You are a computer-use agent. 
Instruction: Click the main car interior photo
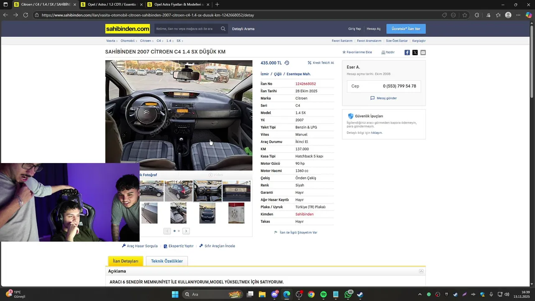[x=179, y=115]
